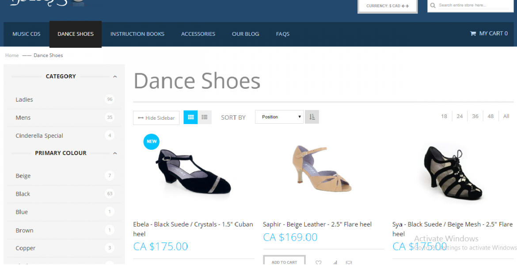
Task: Toggle the Hide Sidebar button
Action: (x=156, y=118)
